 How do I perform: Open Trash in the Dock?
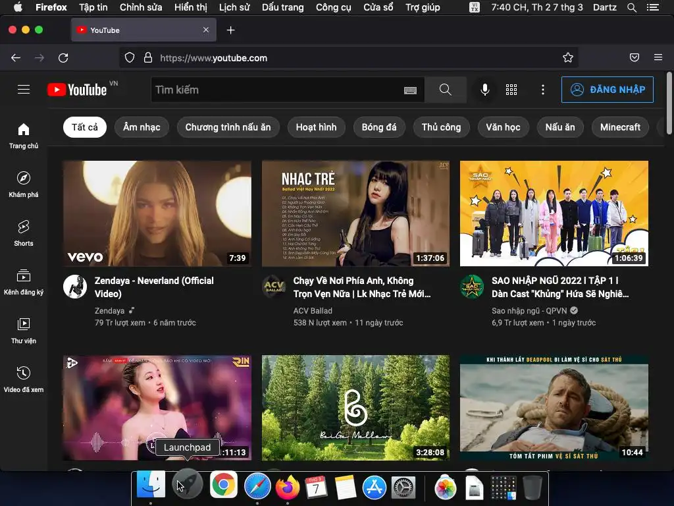tap(532, 488)
